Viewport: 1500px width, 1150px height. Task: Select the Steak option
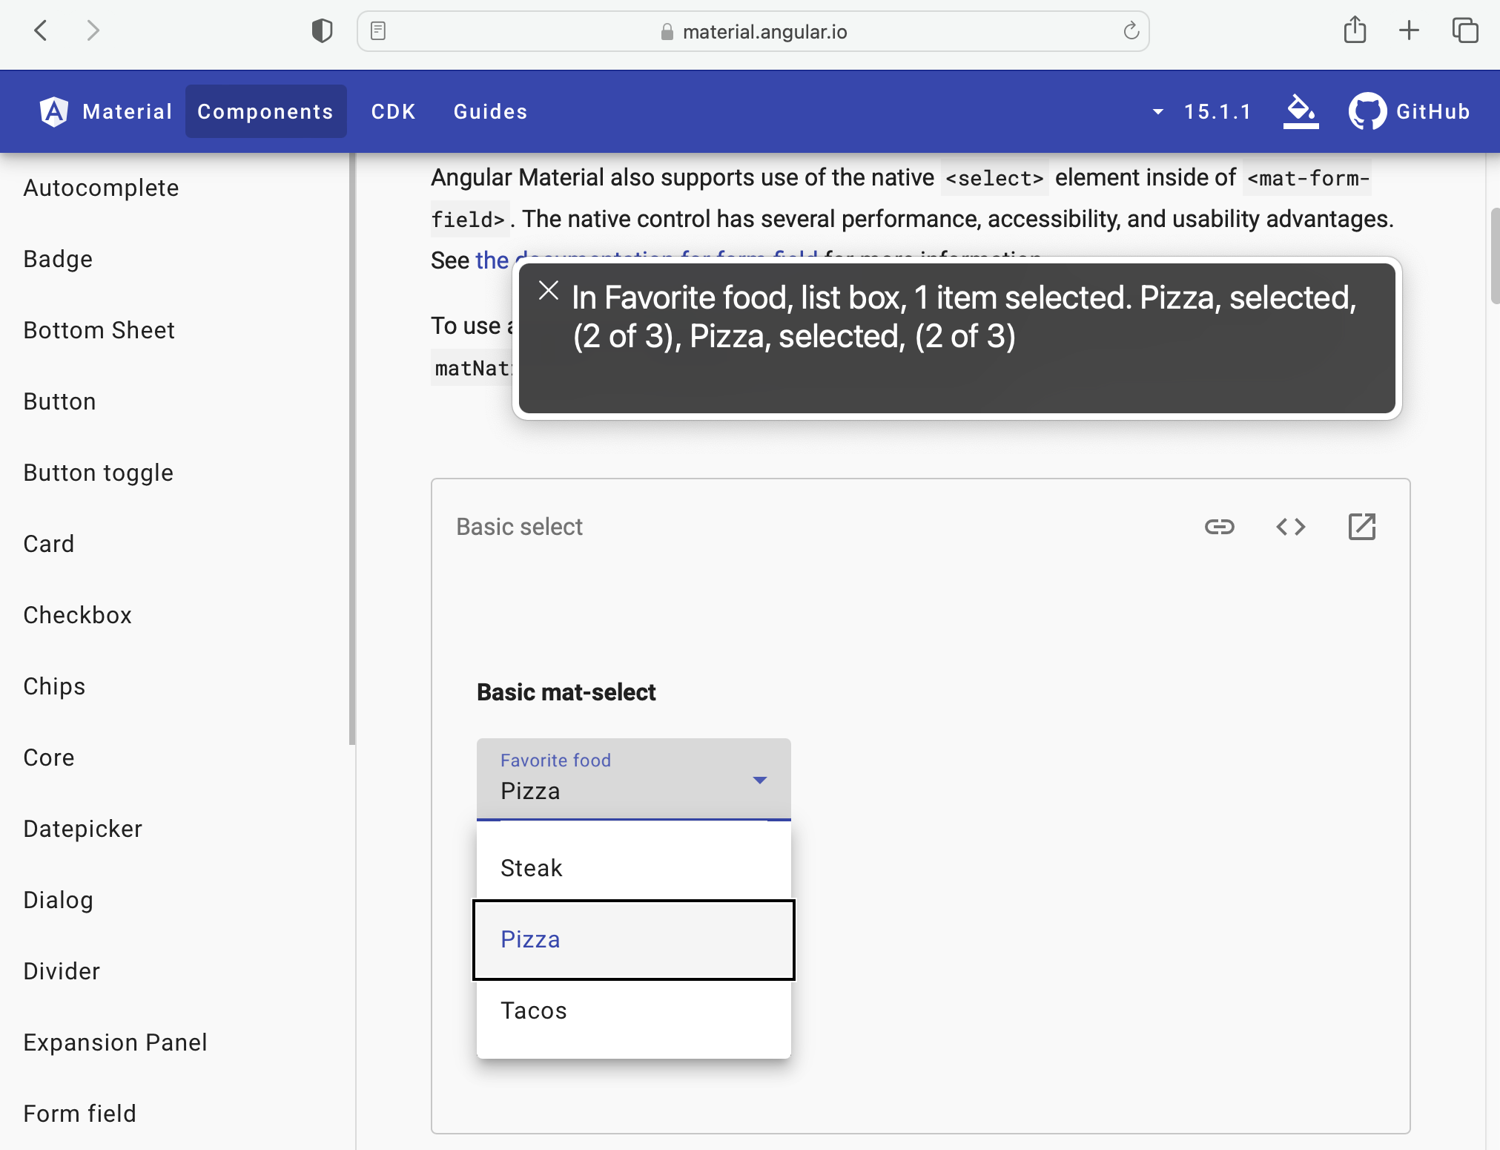coord(531,867)
